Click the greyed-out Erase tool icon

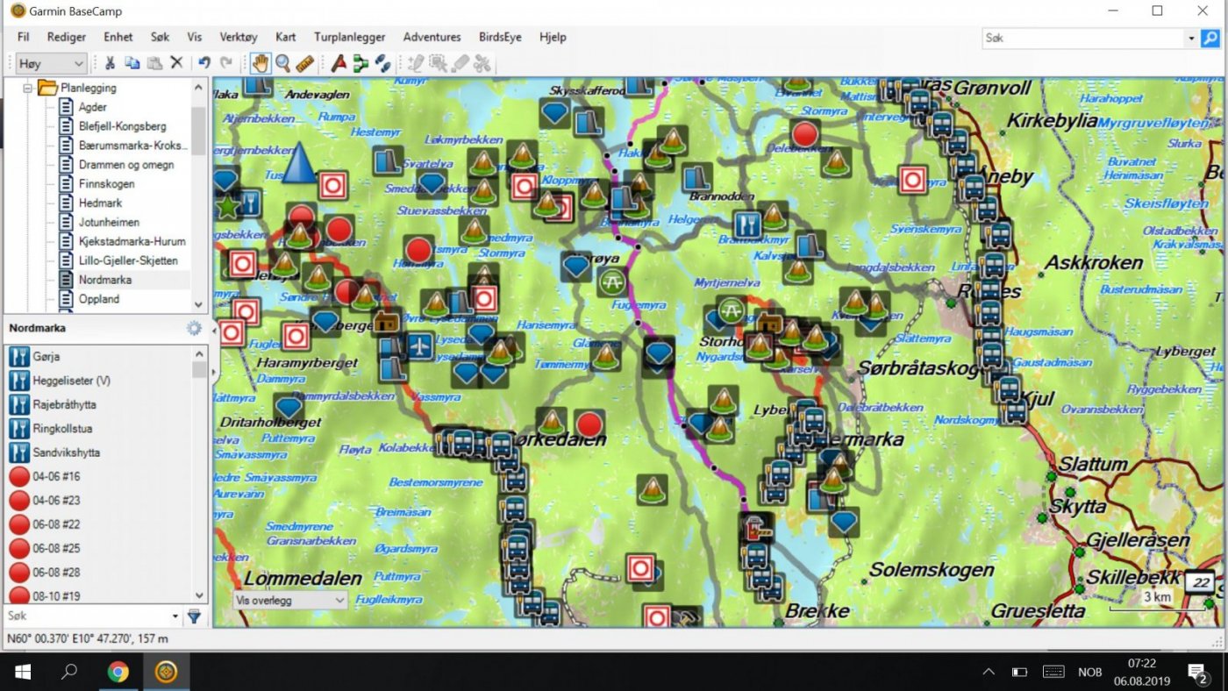point(460,63)
